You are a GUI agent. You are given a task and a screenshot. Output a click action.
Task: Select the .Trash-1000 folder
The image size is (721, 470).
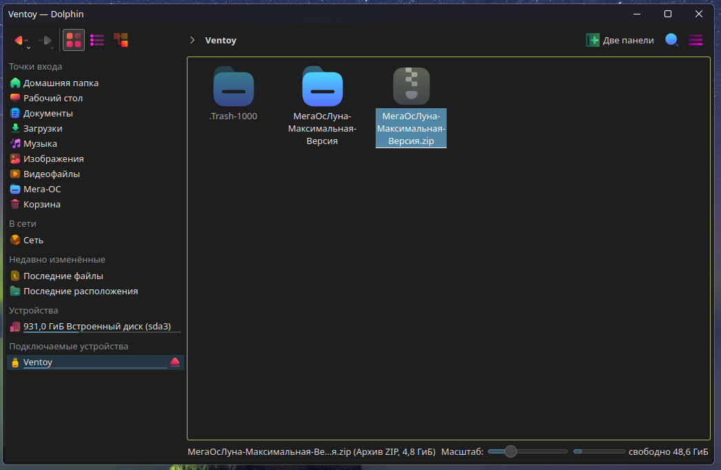[x=233, y=94]
